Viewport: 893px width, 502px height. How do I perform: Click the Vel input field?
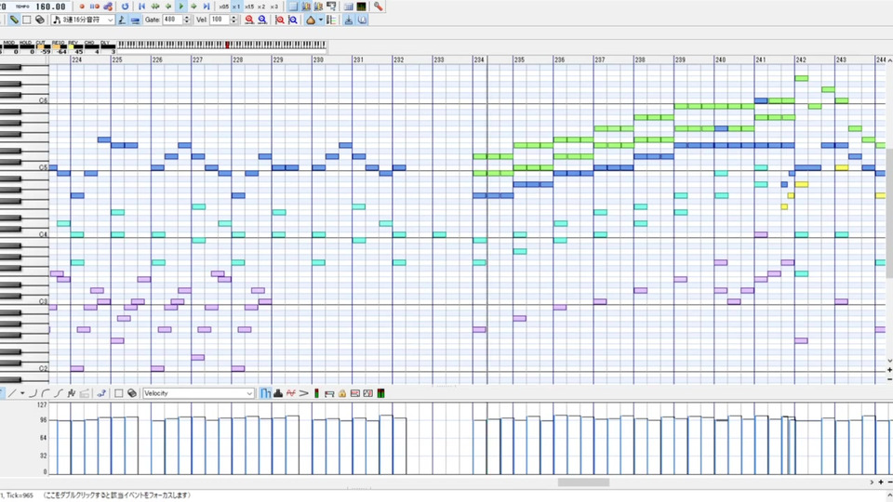pos(220,20)
